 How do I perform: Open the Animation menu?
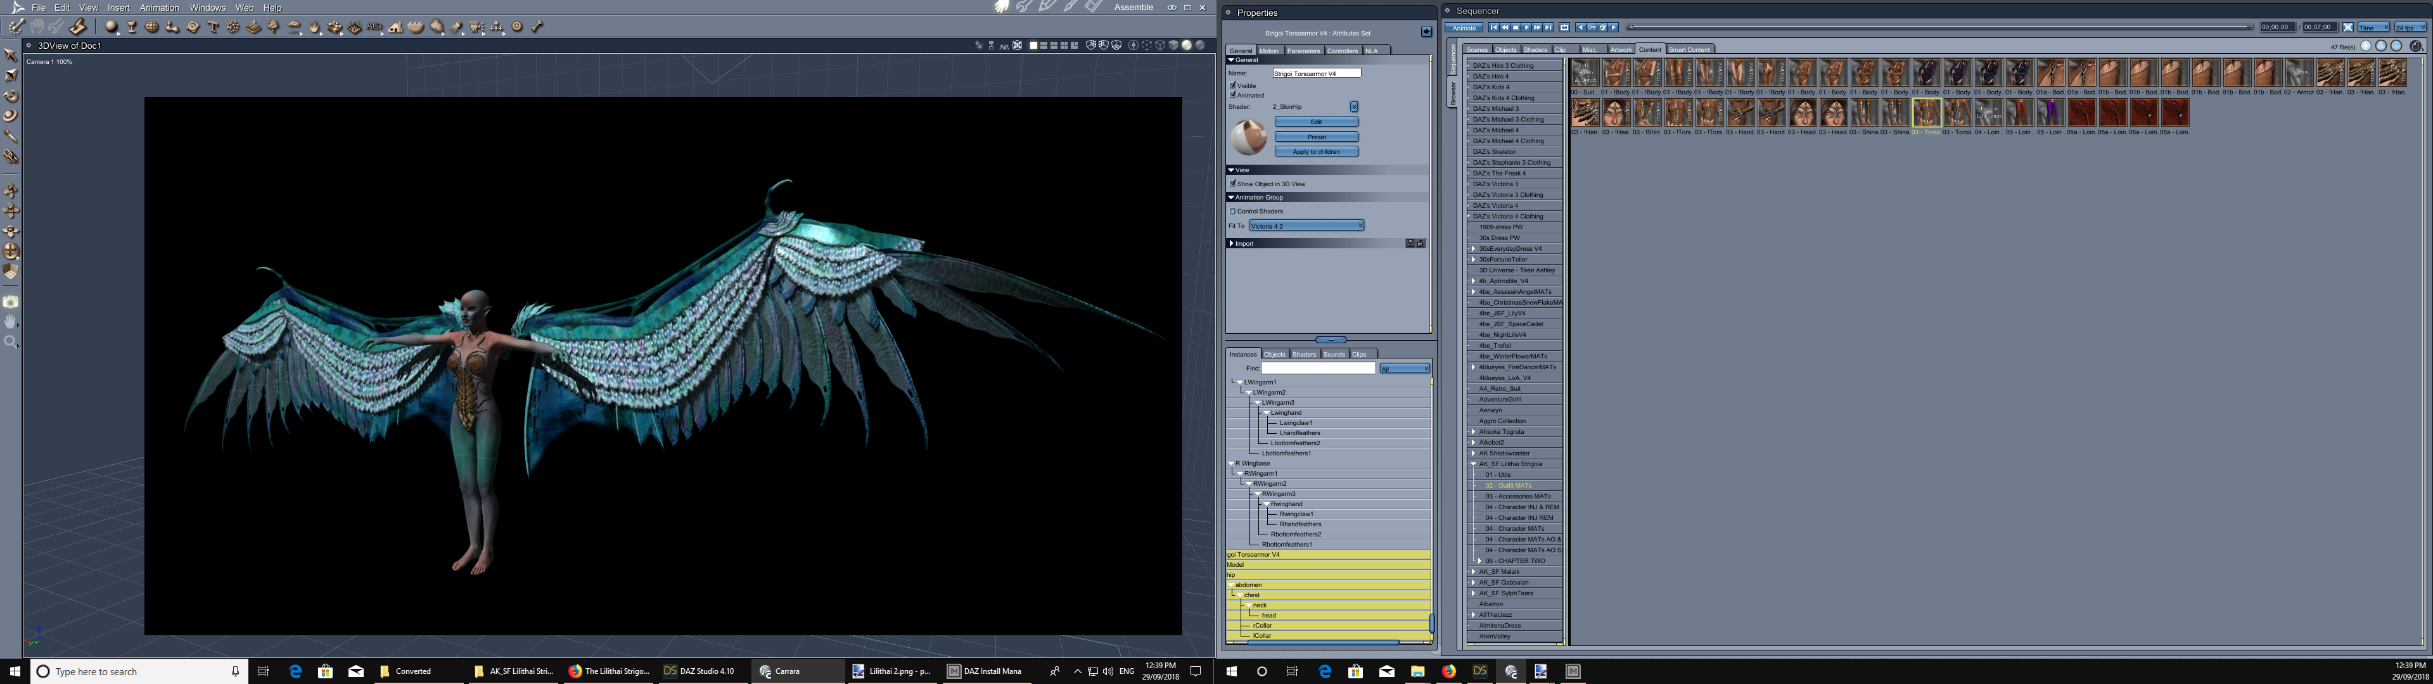pyautogui.click(x=158, y=8)
